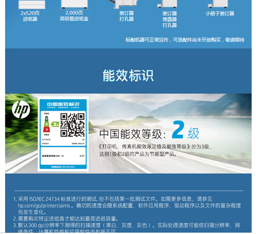
Task: Click the 小册子装订器 text label
Action: click(220, 13)
